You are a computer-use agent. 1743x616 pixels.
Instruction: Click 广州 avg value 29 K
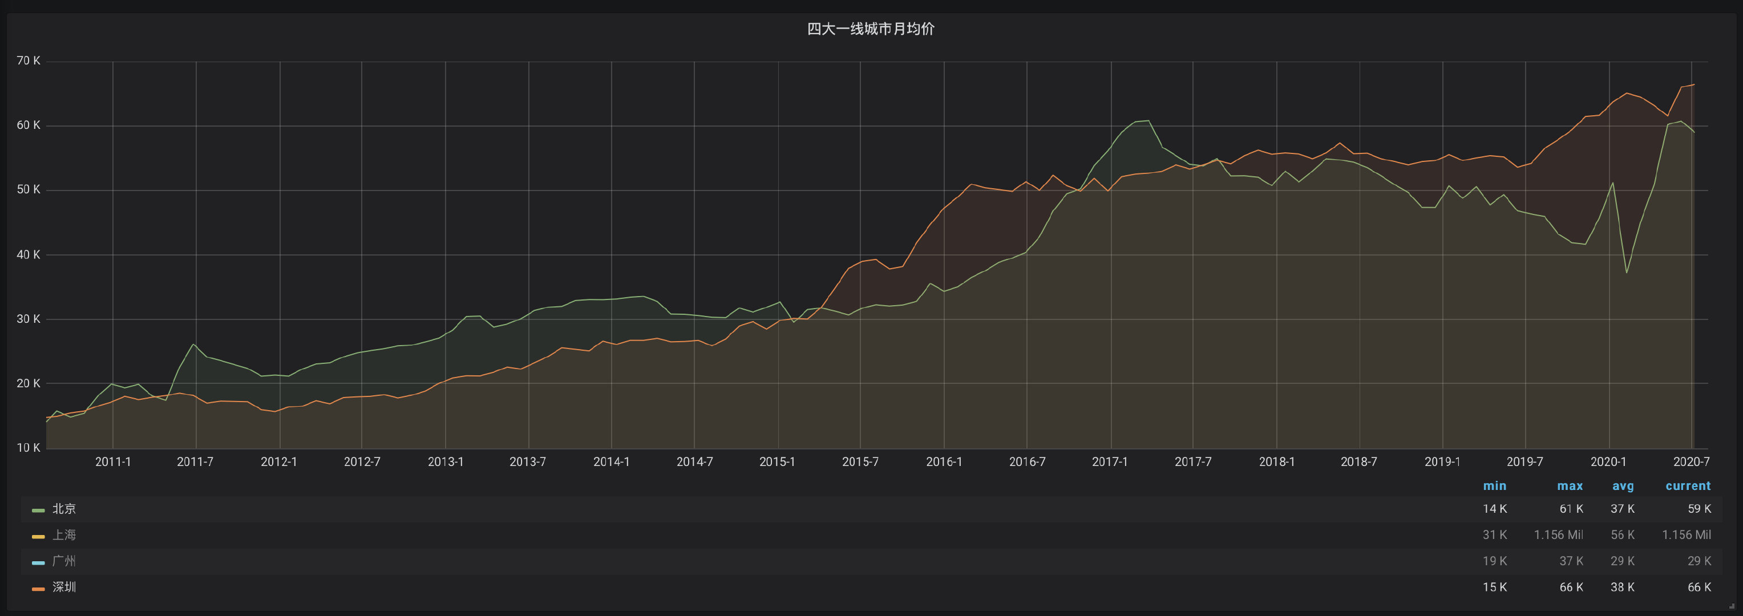click(x=1623, y=561)
